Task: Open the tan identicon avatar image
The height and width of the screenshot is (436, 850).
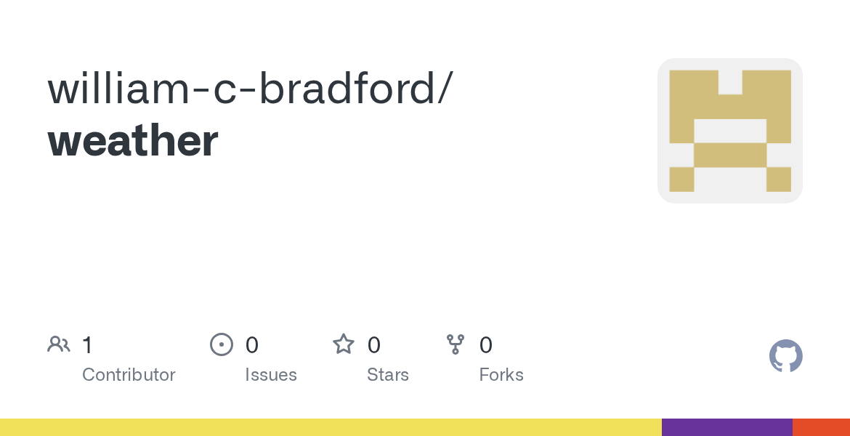Action: [729, 131]
